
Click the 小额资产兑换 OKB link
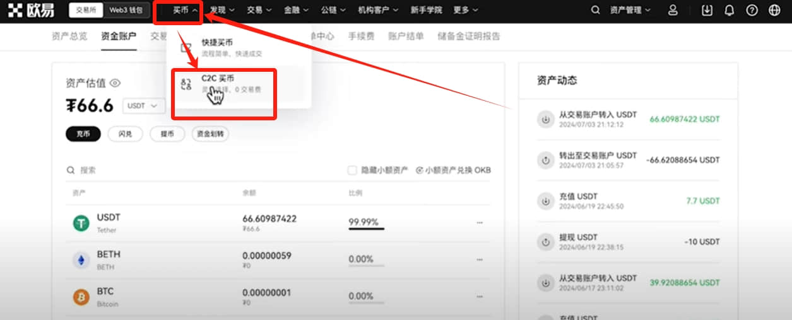(453, 170)
